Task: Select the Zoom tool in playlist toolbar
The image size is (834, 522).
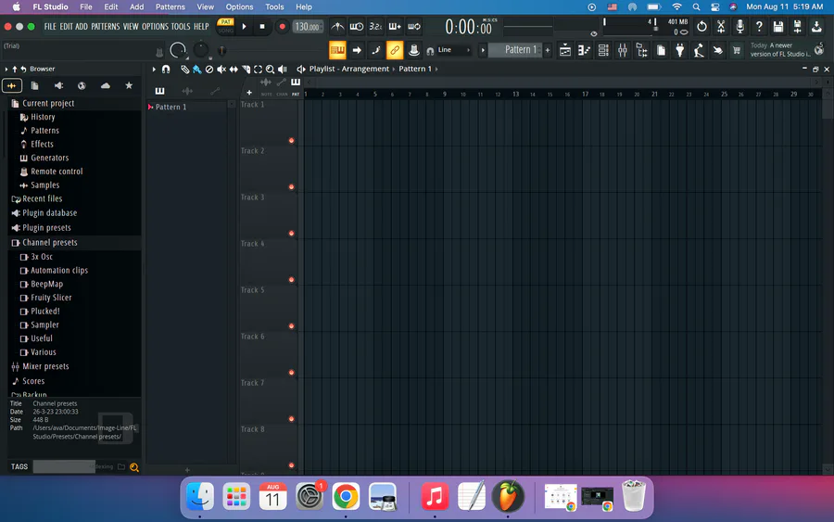Action: (x=271, y=70)
